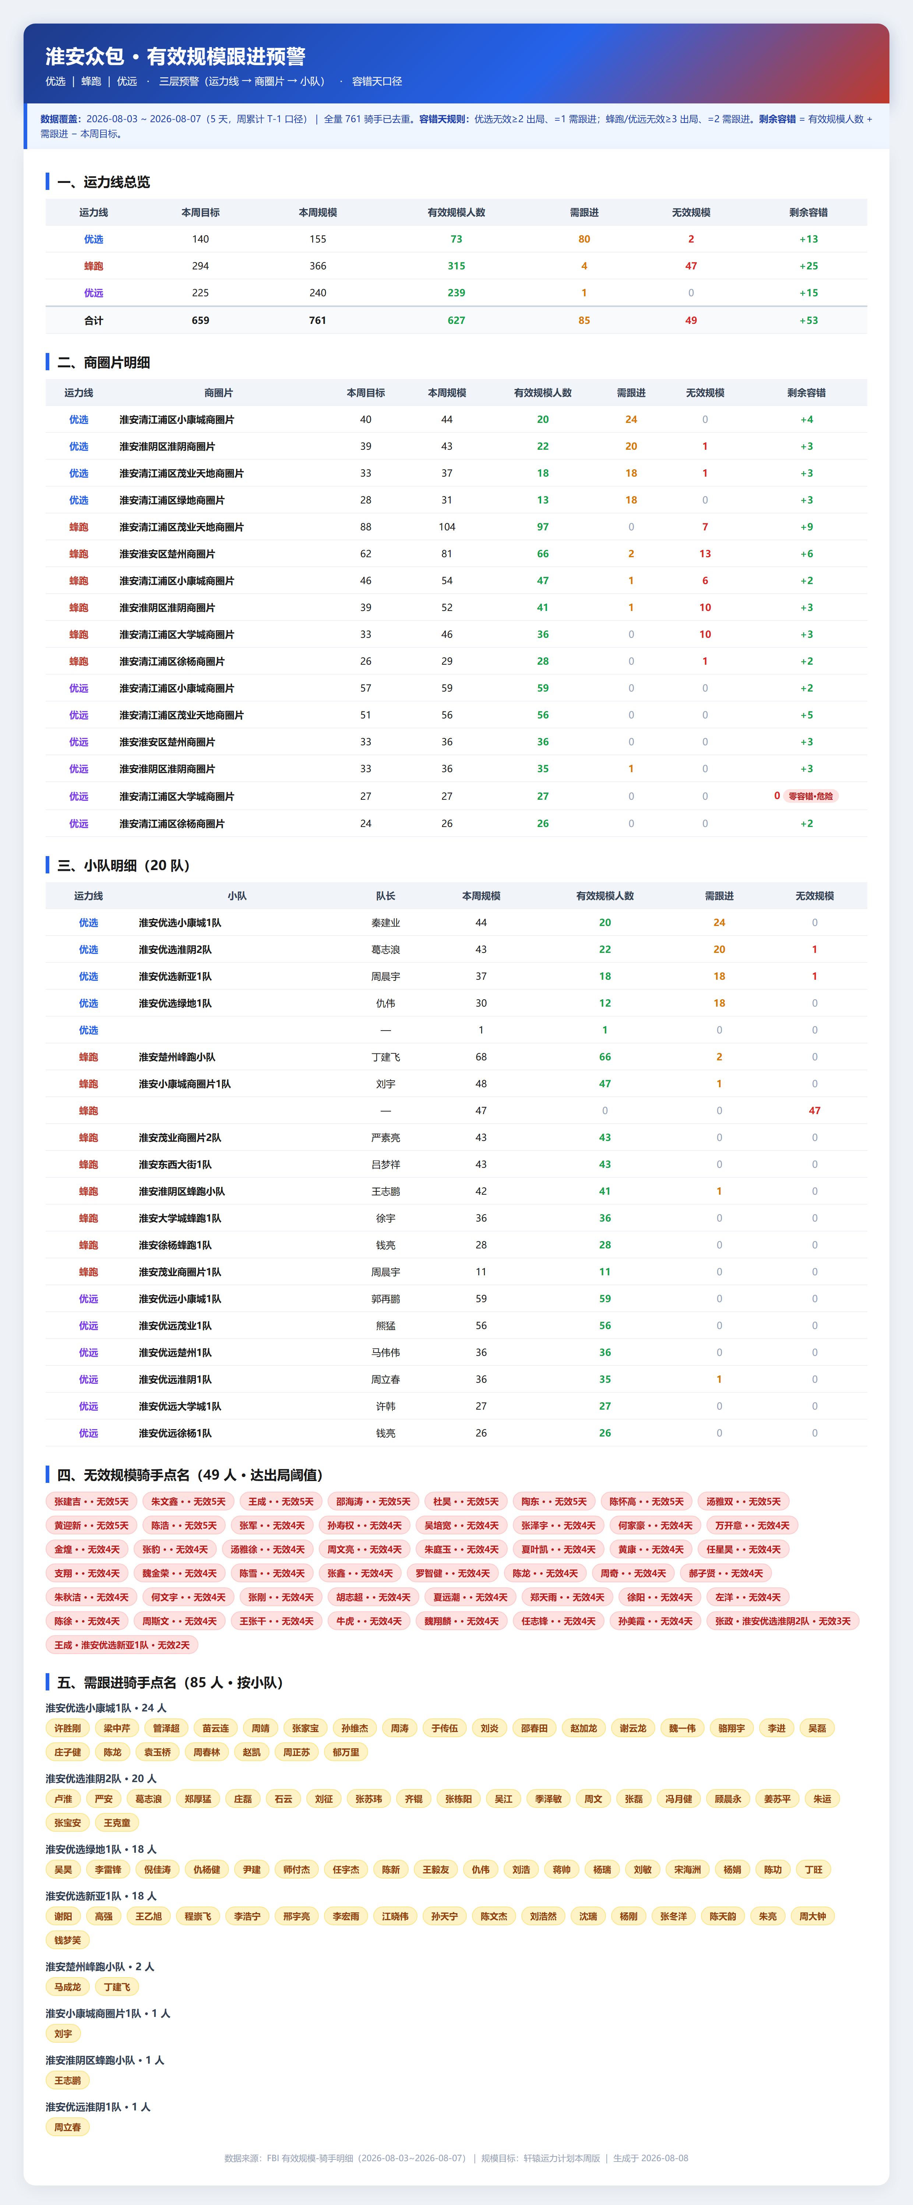The height and width of the screenshot is (2205, 913).
Task: Click team name 淮安大学城蜂跑1队
Action: tap(180, 1218)
